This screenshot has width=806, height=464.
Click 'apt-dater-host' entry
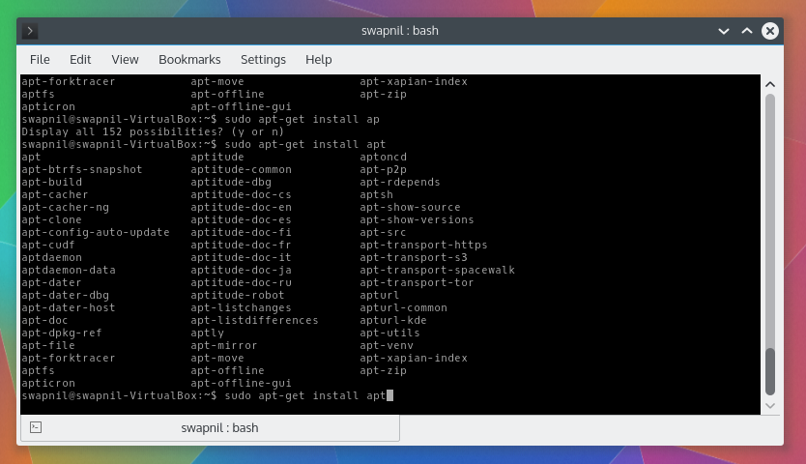[69, 307]
